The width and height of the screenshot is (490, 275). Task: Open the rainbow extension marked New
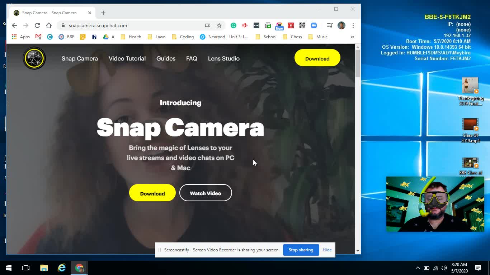click(x=279, y=26)
